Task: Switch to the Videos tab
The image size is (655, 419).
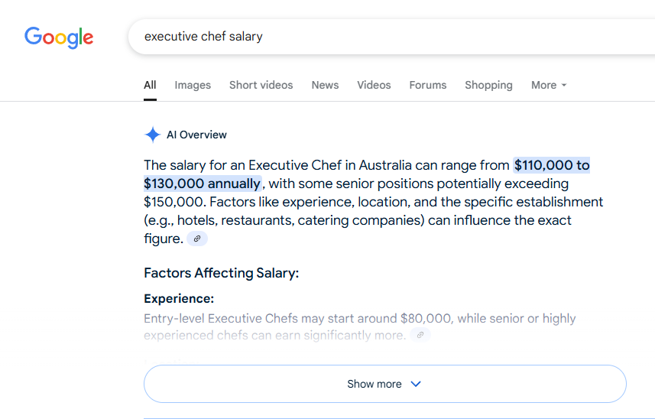Action: [x=374, y=85]
